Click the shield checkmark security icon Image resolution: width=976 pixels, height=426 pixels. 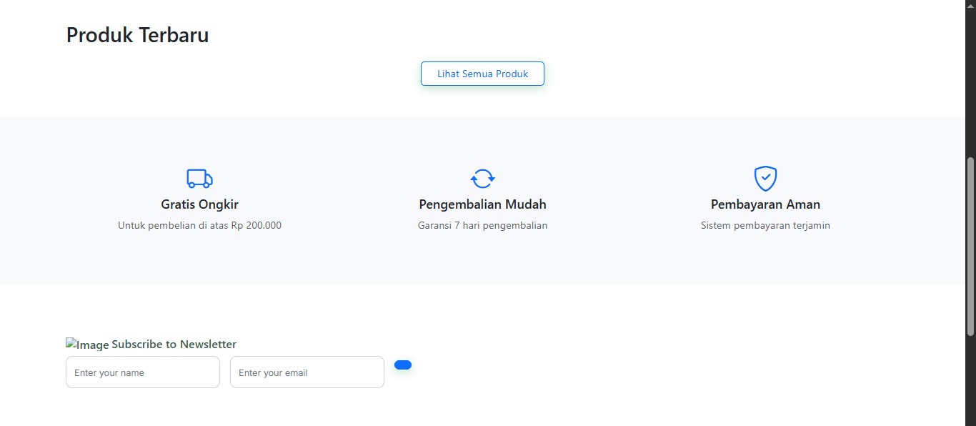[x=765, y=178]
